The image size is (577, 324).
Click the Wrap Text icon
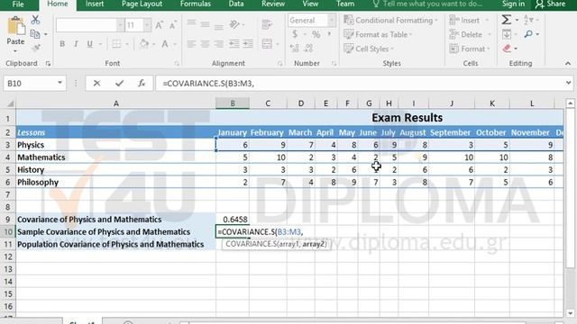(x=267, y=24)
